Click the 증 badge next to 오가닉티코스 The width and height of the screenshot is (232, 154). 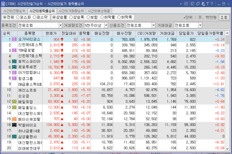click(14, 39)
